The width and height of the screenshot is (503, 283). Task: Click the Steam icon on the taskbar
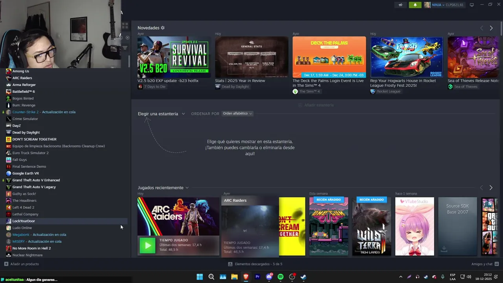pyautogui.click(x=304, y=277)
